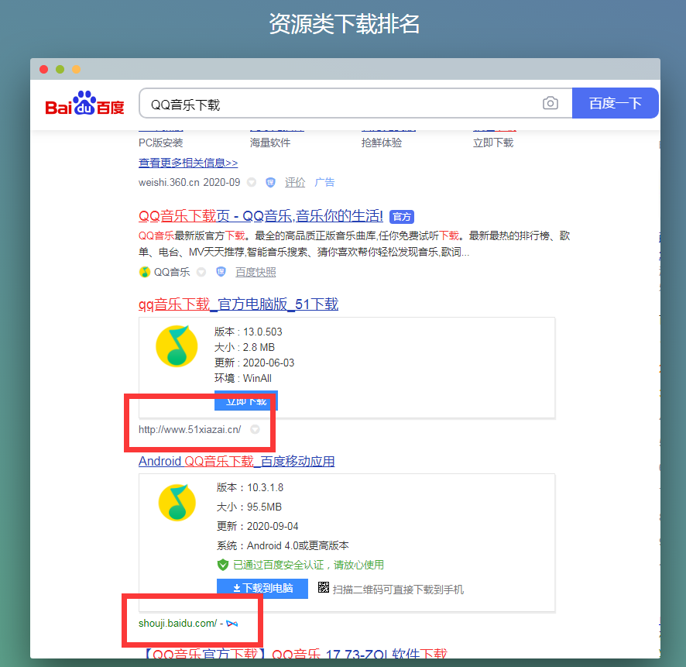Expand dropdown arrow beside QQ音乐 source
This screenshot has height=667, width=686.
point(201,272)
